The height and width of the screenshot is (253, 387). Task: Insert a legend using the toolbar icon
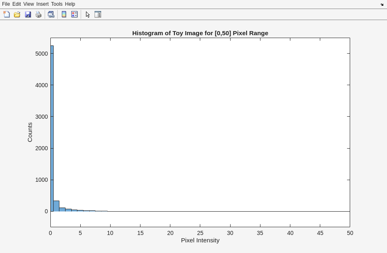[x=75, y=14]
